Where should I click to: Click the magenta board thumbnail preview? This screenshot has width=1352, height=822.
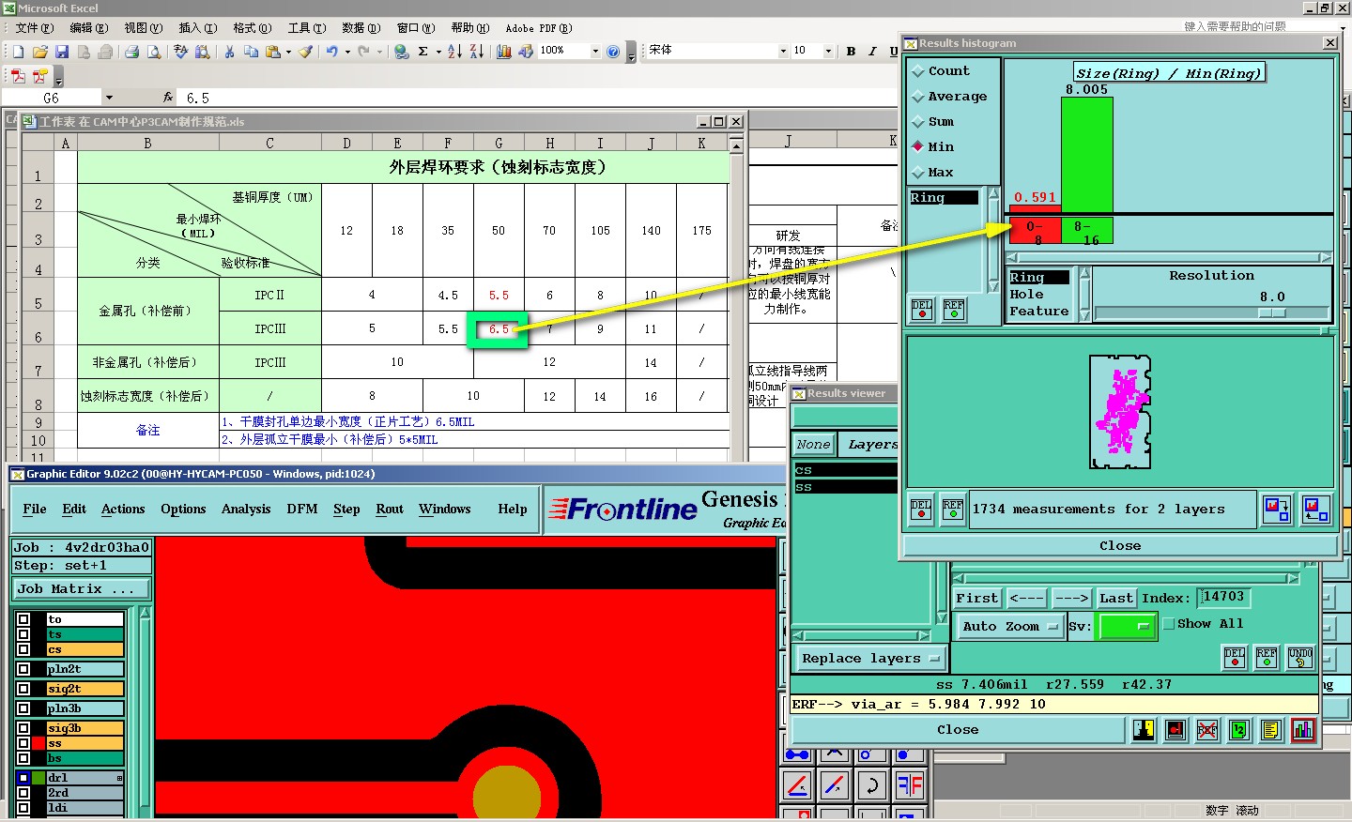click(x=1121, y=412)
